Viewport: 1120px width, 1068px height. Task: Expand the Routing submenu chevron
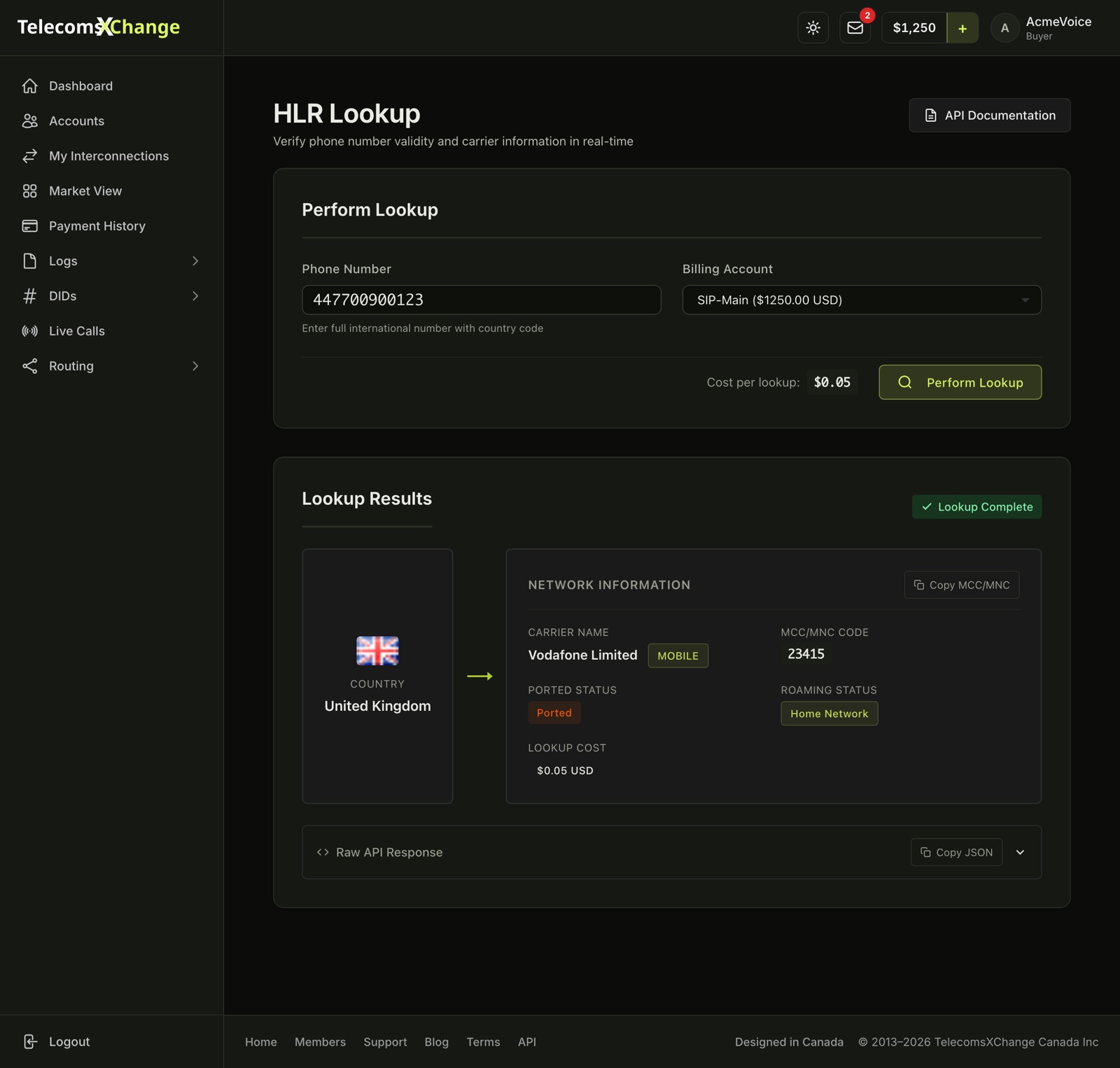195,366
